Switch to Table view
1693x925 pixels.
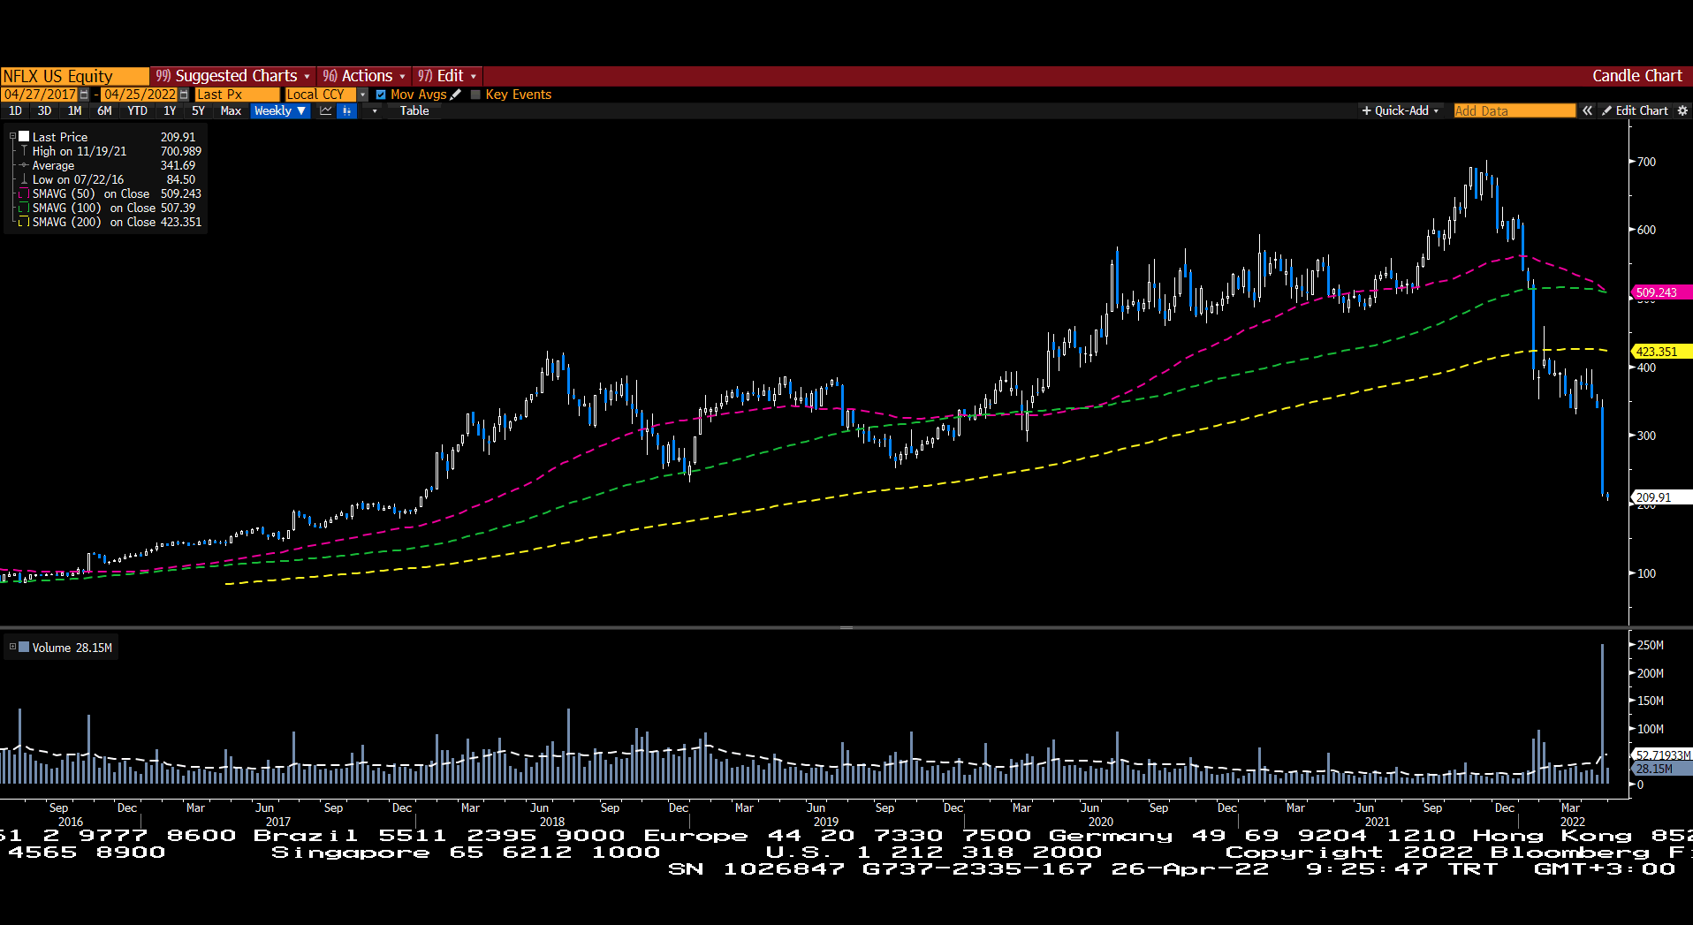point(414,110)
